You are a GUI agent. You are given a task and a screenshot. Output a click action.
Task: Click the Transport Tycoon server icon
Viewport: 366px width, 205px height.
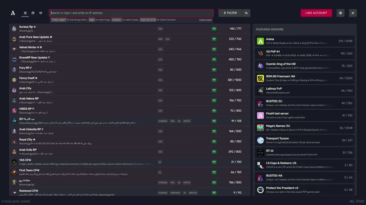pyautogui.click(x=260, y=140)
